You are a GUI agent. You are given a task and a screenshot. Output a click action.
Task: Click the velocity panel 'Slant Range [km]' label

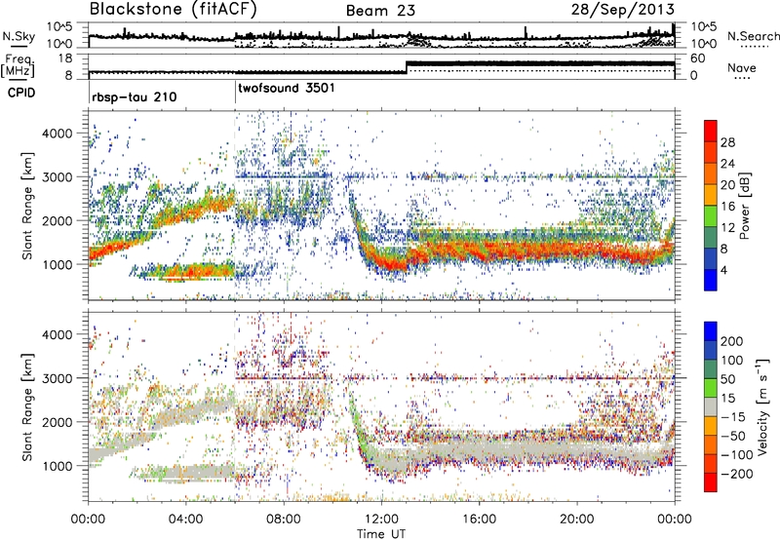[x=27, y=406]
